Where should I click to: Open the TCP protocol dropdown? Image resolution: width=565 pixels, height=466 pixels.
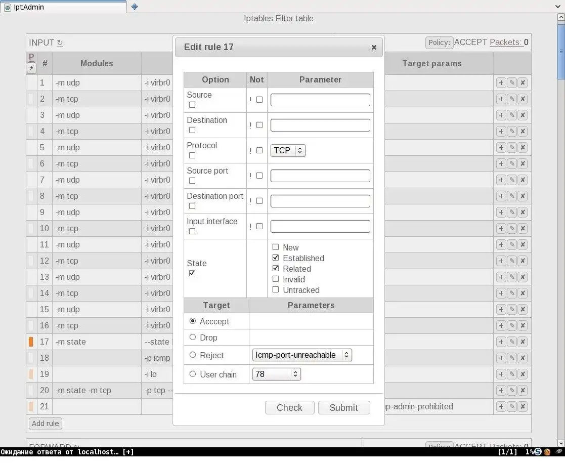tap(288, 150)
